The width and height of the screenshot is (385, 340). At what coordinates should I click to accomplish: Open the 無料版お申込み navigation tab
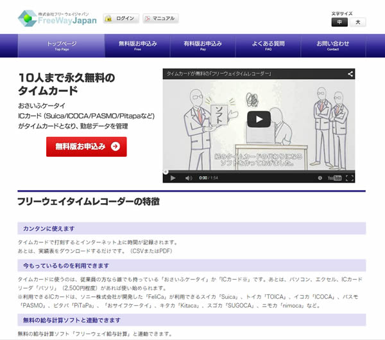tap(137, 46)
